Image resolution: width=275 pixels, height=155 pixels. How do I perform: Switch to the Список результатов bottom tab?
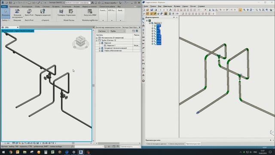point(176,144)
